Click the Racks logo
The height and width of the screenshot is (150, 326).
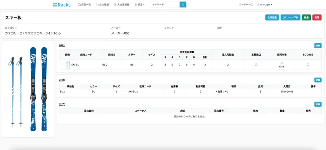click(x=62, y=5)
